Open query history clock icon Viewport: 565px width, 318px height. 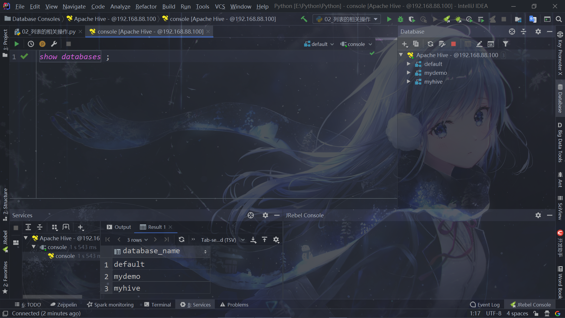(31, 44)
